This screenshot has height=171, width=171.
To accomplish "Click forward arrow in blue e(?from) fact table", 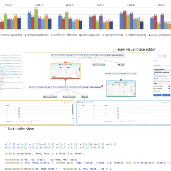I will [x=166, y=102].
